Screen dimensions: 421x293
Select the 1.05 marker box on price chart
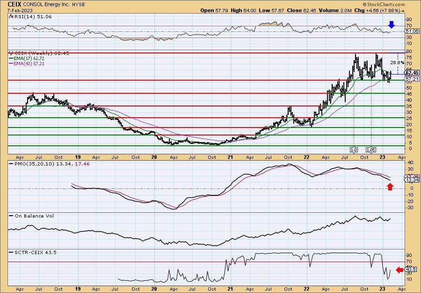371,150
